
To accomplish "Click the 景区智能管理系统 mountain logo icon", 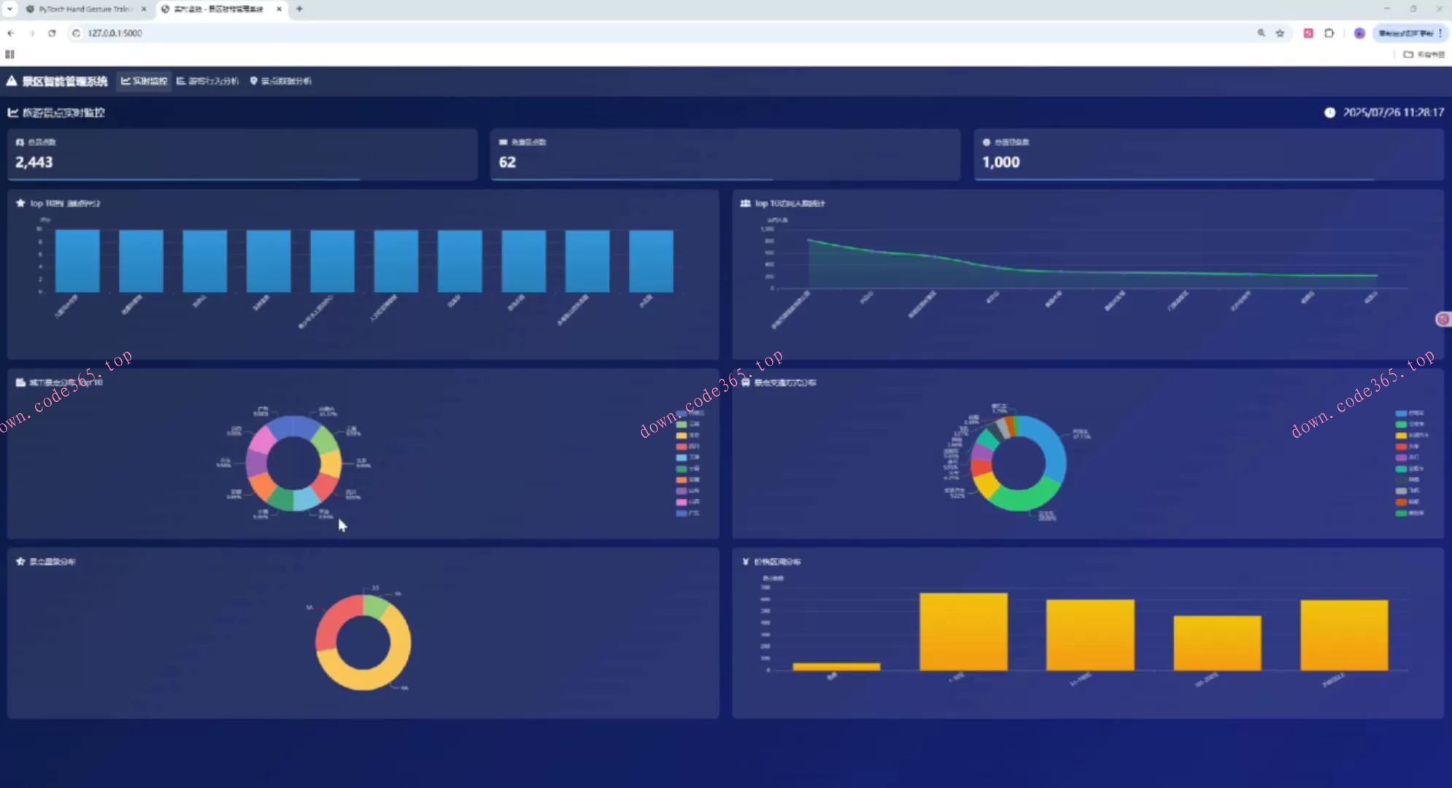I will point(12,81).
